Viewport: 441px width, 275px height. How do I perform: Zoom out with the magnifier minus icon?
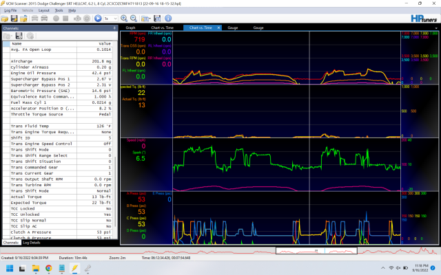[x=134, y=19]
